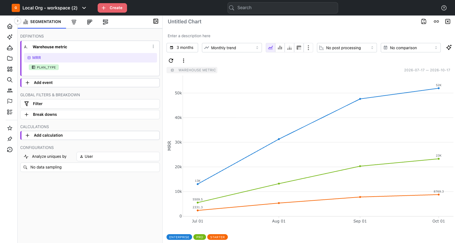Click the Create button

(112, 8)
